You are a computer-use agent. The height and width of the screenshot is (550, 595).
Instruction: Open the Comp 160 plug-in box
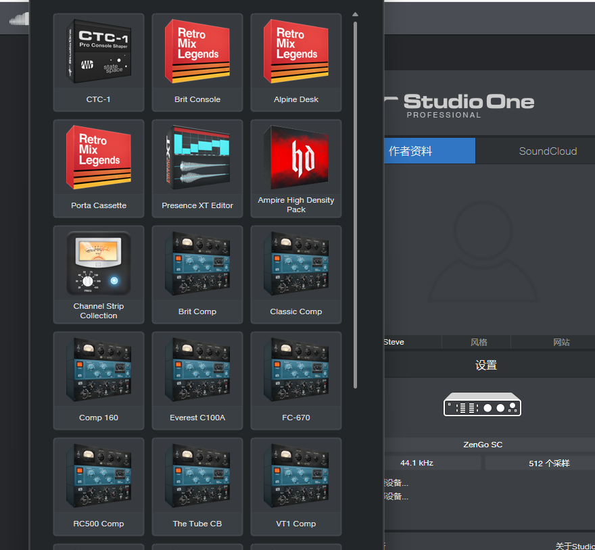pyautogui.click(x=99, y=381)
